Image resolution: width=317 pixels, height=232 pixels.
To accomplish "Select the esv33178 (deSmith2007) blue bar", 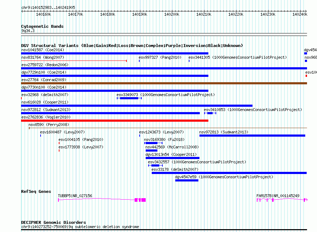I will coord(229,173).
